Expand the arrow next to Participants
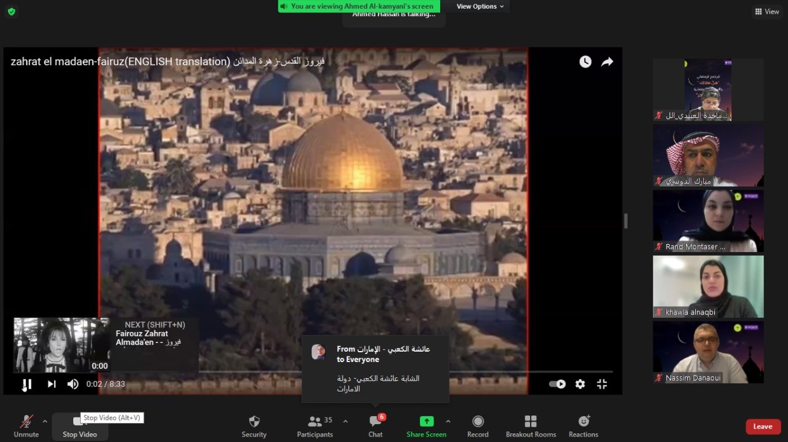 pos(345,421)
